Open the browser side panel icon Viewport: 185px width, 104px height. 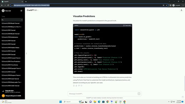point(170,5)
